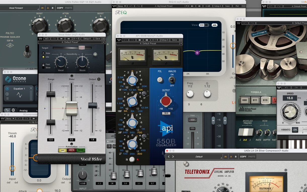Close the Ozone Equalizer 1 module
The width and height of the screenshot is (307, 192).
tap(31, 88)
